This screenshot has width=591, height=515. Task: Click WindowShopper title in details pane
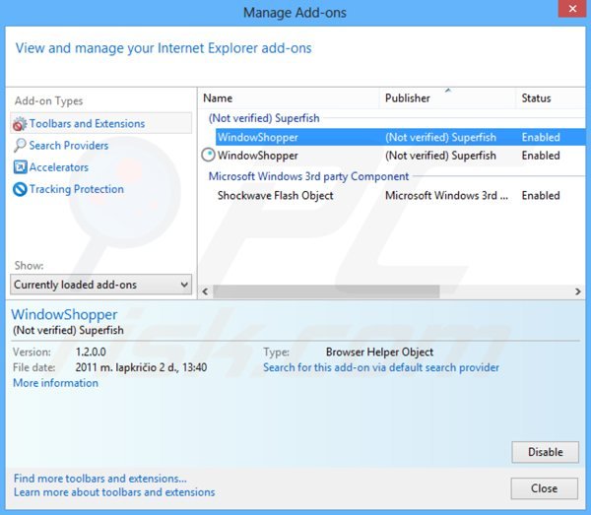coord(64,314)
